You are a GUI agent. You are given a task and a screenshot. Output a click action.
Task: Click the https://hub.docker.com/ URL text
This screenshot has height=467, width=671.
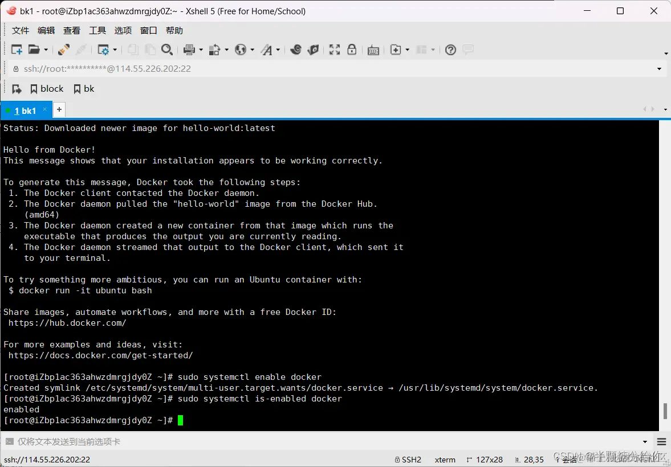[68, 323]
